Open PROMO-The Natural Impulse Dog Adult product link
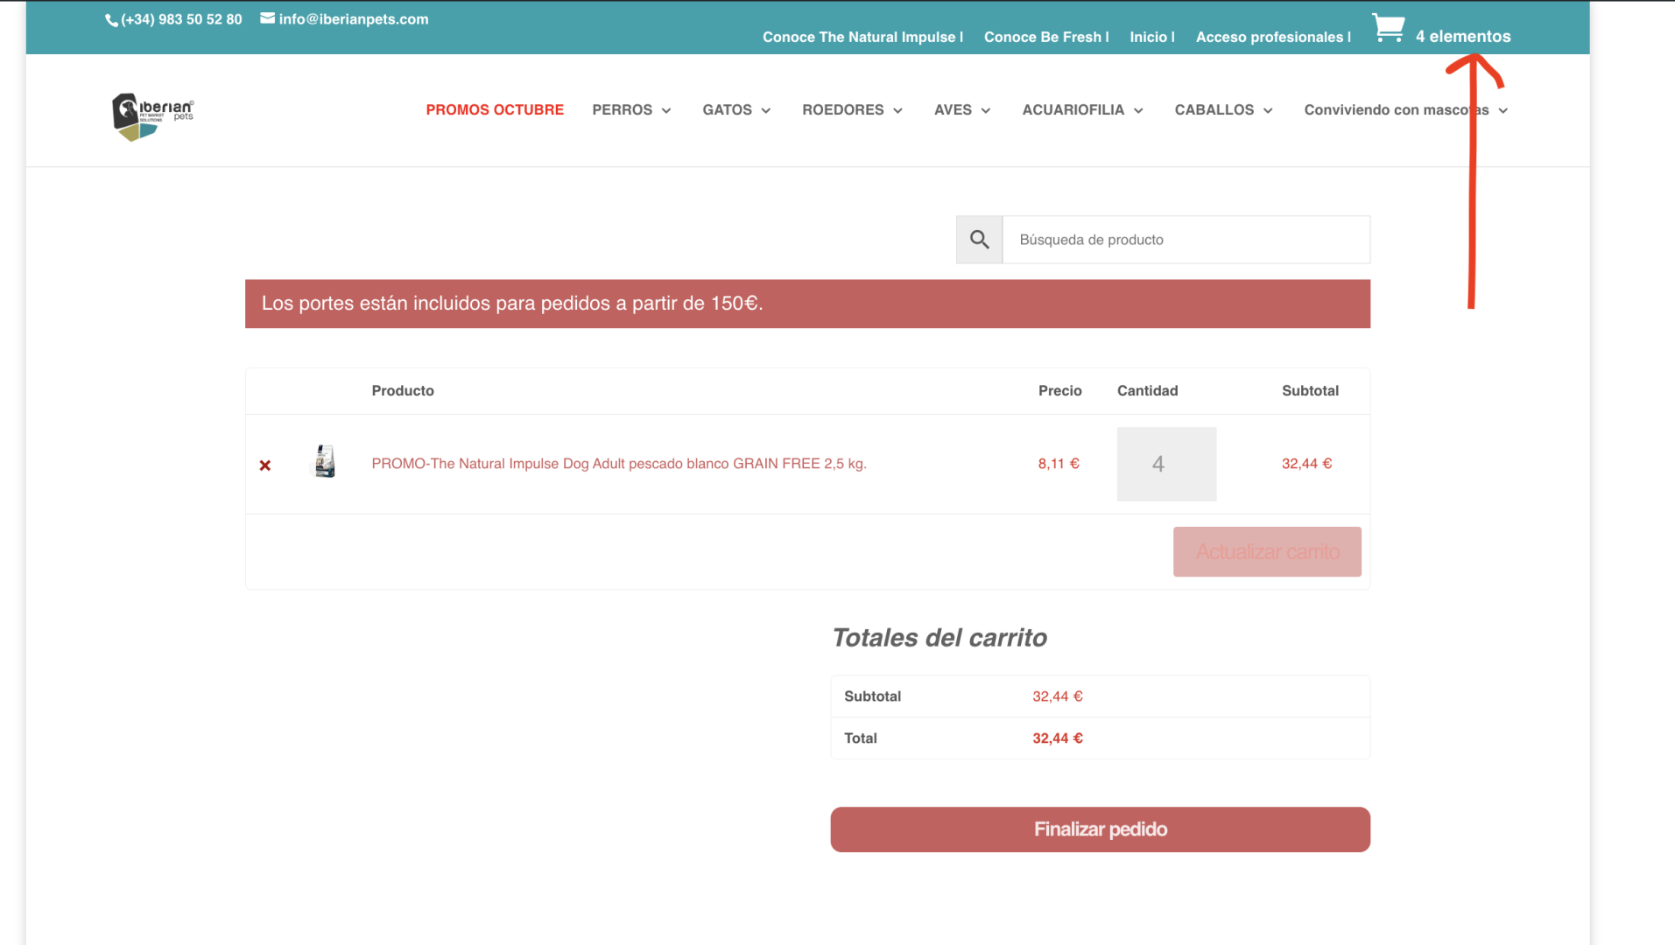1675x945 pixels. coord(619,464)
